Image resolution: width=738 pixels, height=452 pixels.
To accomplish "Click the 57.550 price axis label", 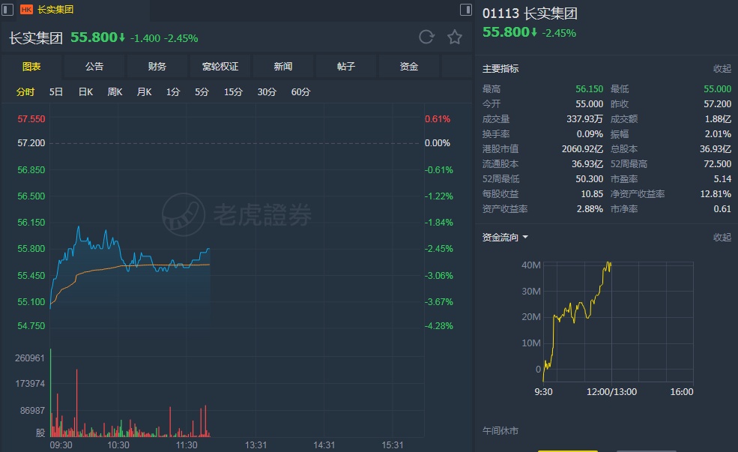I will click(31, 119).
